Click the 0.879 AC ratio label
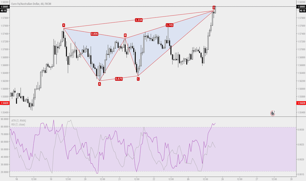Screen dimensions: 306x181 (119, 79)
